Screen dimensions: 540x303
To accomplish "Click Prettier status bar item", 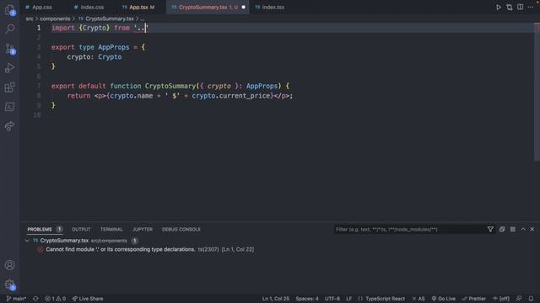I will click(474, 299).
